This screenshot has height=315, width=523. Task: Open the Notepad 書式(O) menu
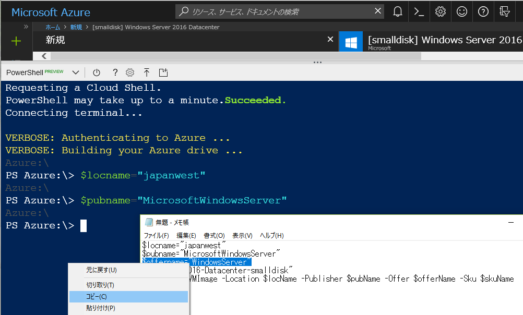tap(214, 235)
